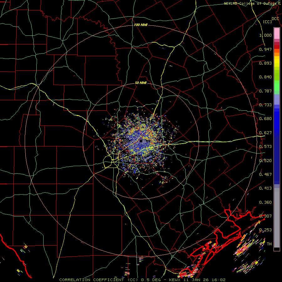Click the DCC label above the color bar

[x=275, y=19]
